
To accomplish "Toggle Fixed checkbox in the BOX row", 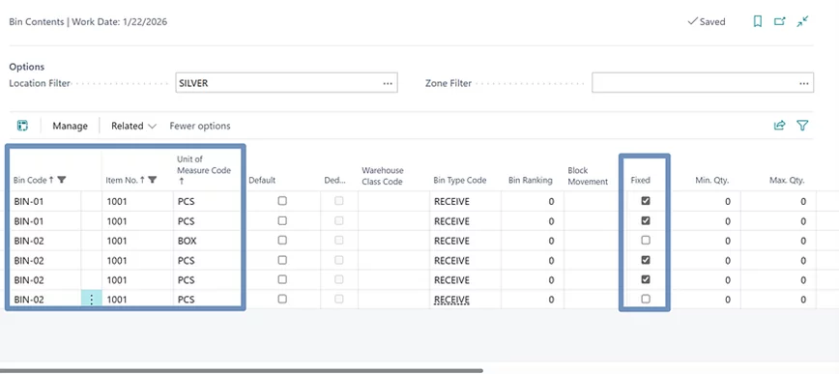I will (646, 241).
